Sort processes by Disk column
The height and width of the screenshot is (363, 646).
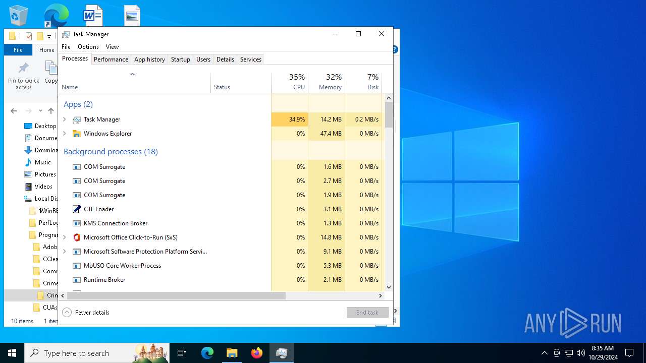pos(363,83)
